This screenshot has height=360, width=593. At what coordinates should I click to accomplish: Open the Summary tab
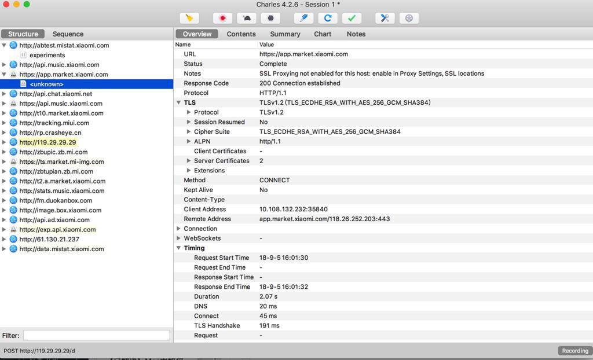pyautogui.click(x=285, y=34)
